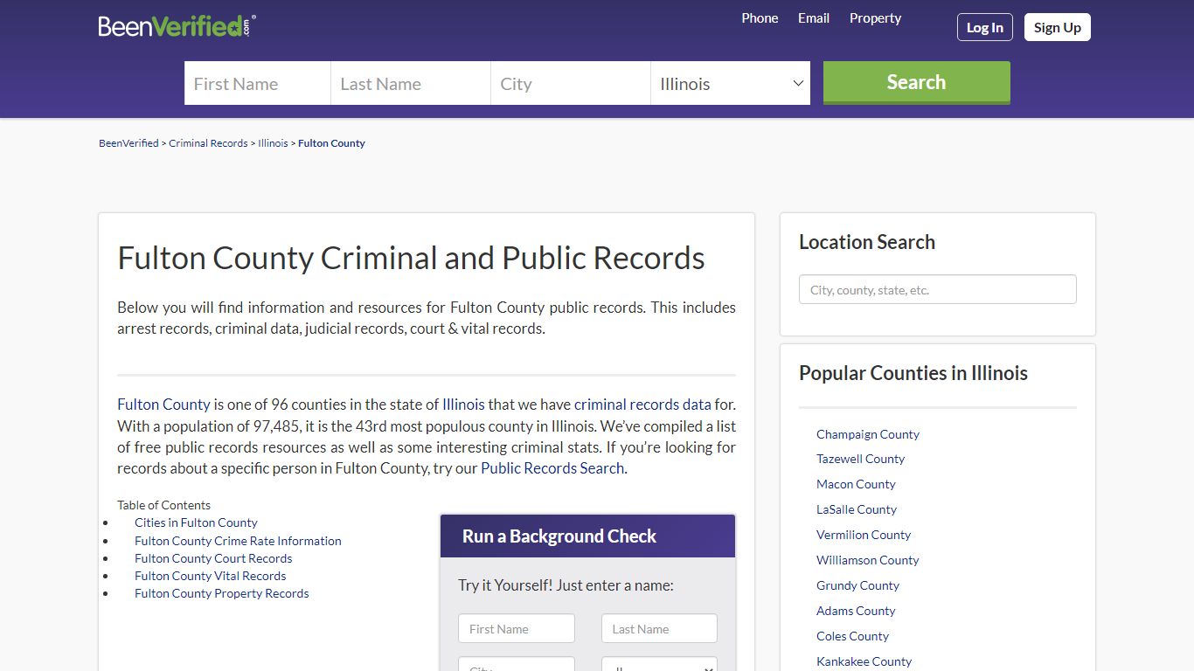The image size is (1194, 671).
Task: Click the Location Search heading
Action: tap(867, 242)
